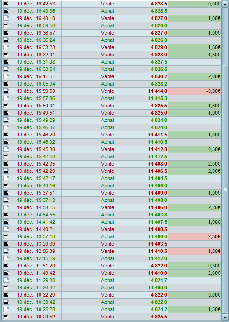The height and width of the screenshot is (322, 229).
Task: Open details icon for 15:57:06 row
Action: [x=6, y=98]
